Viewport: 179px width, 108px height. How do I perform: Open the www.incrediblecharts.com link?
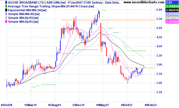pos(144,2)
